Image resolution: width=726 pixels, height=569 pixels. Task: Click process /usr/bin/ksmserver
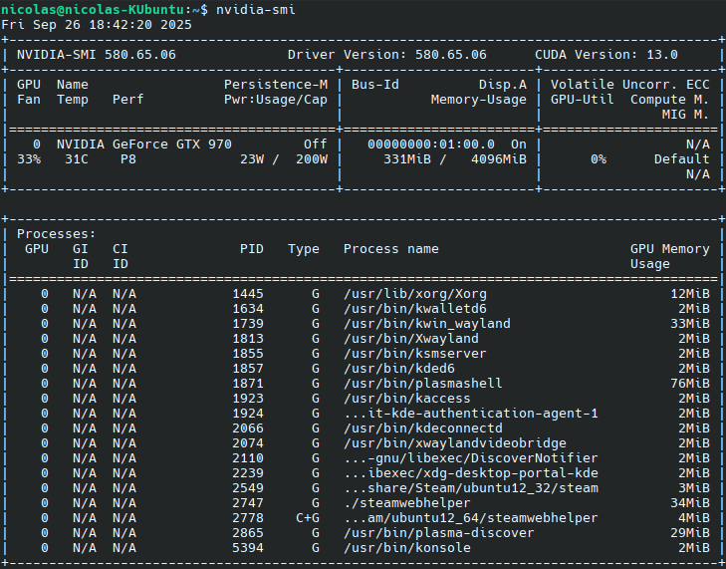[x=415, y=354]
